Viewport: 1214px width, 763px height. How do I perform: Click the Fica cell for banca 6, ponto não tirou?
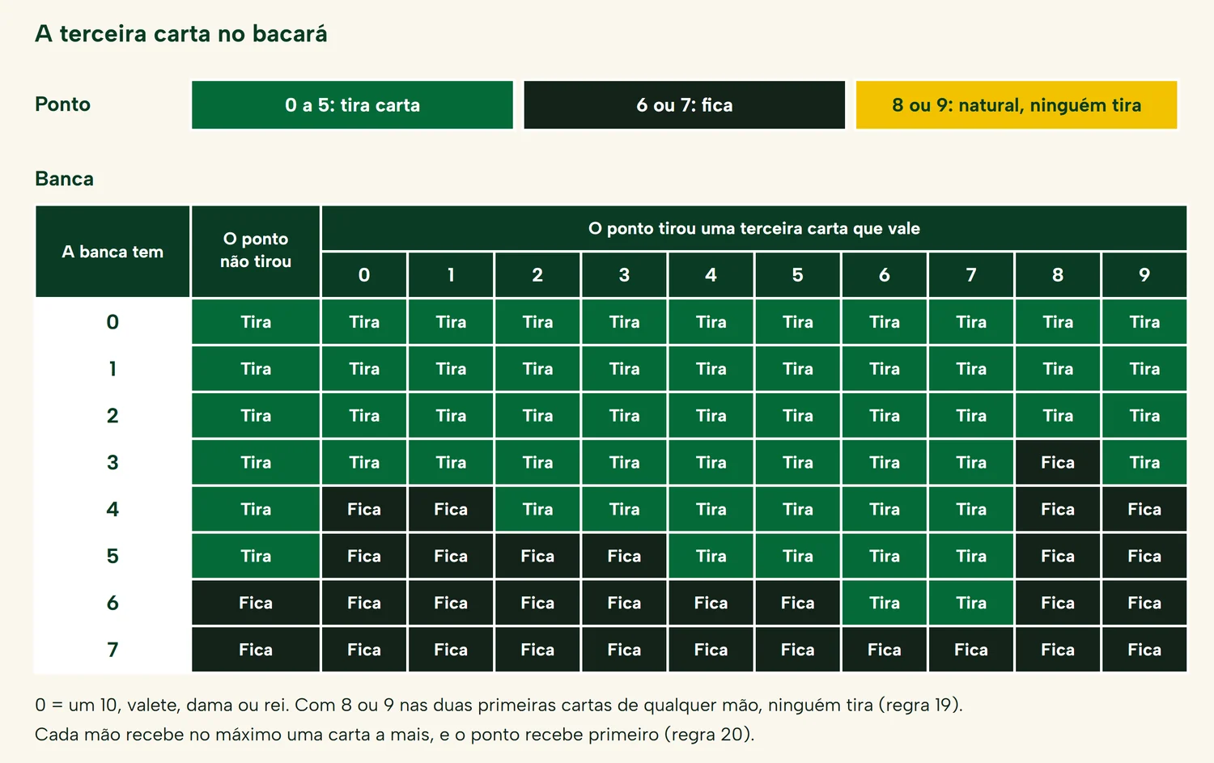[256, 603]
